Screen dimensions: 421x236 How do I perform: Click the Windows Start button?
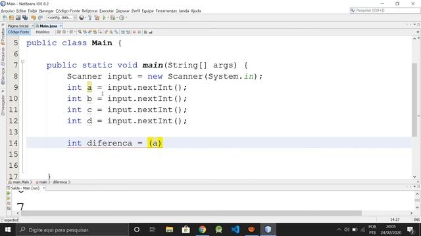click(7, 229)
